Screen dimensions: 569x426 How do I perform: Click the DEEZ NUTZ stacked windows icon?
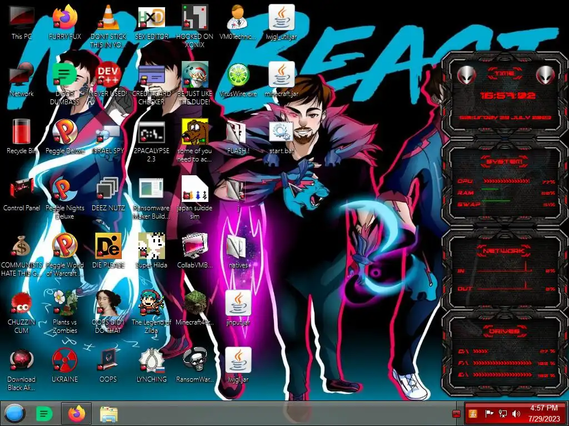[108, 194]
